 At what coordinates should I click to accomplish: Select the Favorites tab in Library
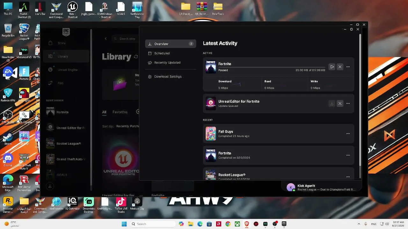[x=120, y=112]
